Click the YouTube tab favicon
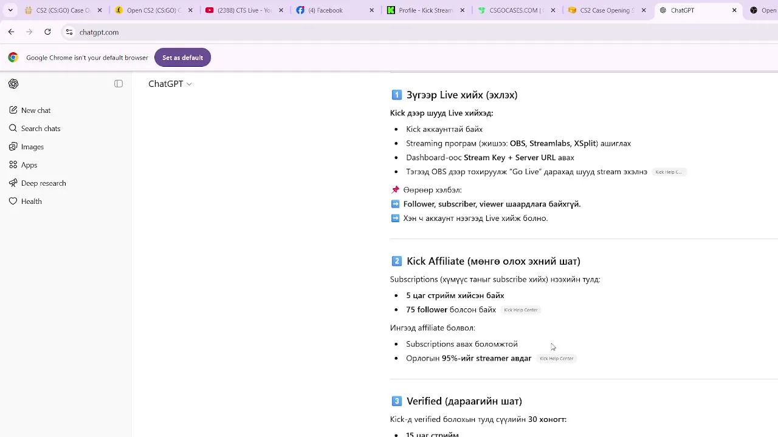The image size is (778, 437). 210,10
